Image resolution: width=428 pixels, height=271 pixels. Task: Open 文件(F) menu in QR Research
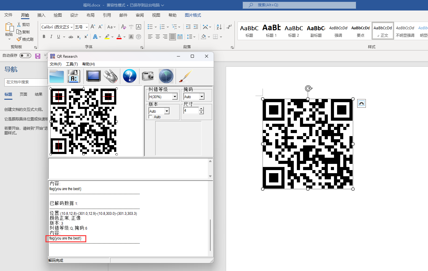click(x=56, y=64)
